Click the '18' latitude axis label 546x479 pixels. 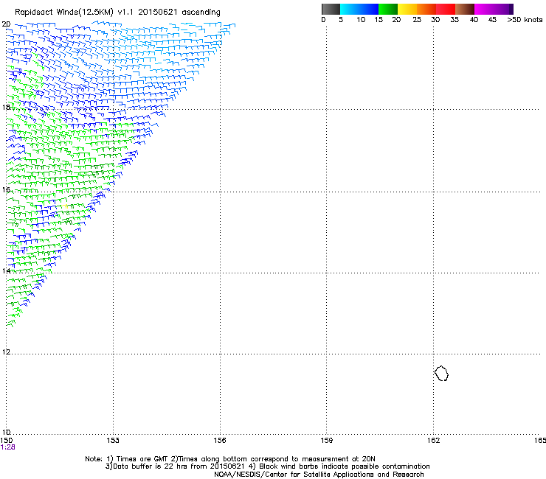coord(6,107)
